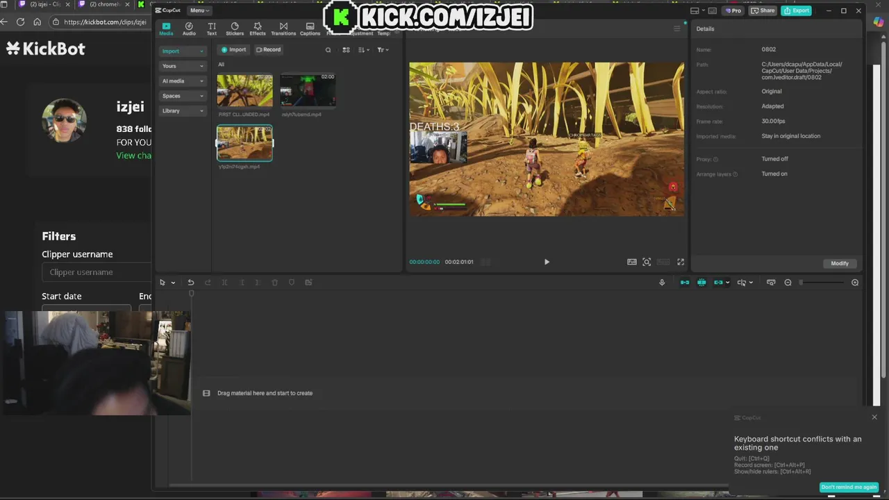889x500 pixels.
Task: Click the timeline microphone record icon
Action: pyautogui.click(x=662, y=283)
